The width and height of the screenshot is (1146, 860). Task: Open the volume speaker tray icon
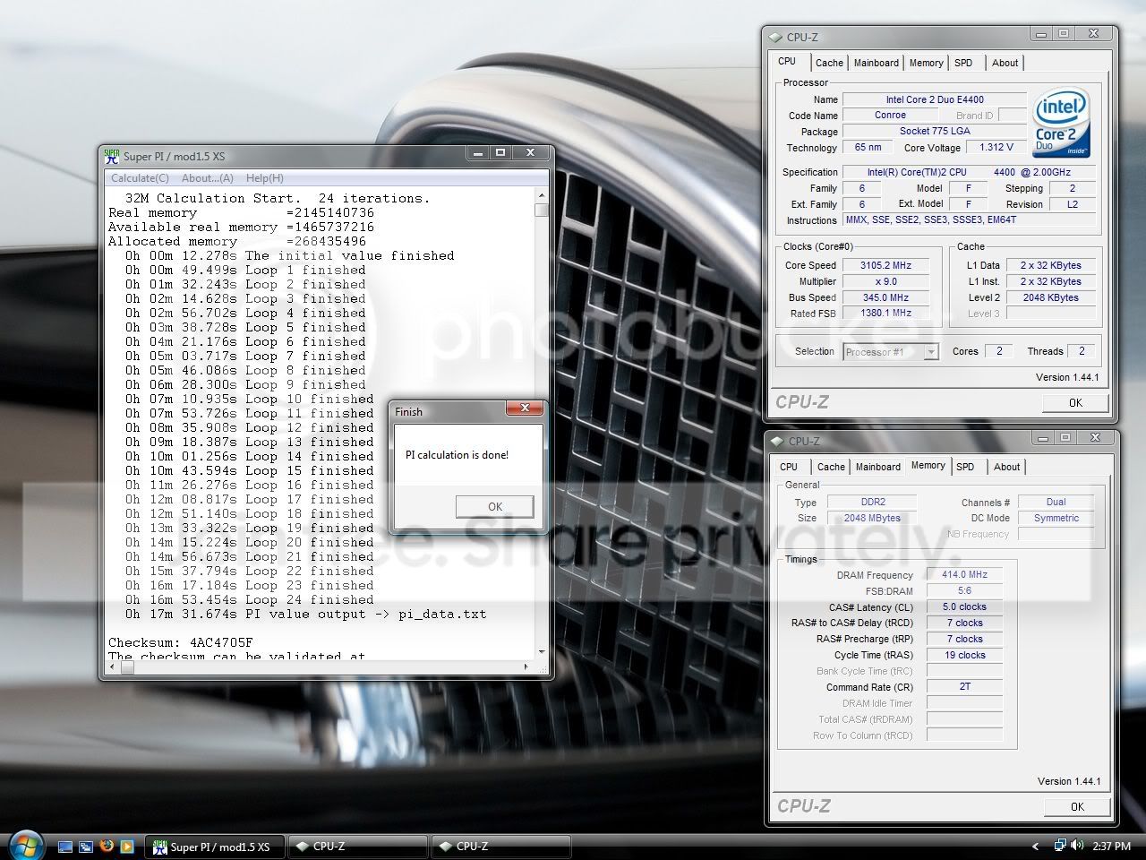[x=1075, y=846]
